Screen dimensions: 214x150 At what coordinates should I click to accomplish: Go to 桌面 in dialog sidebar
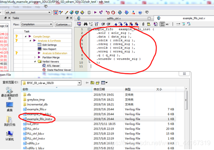pyautogui.click(x=10, y=107)
